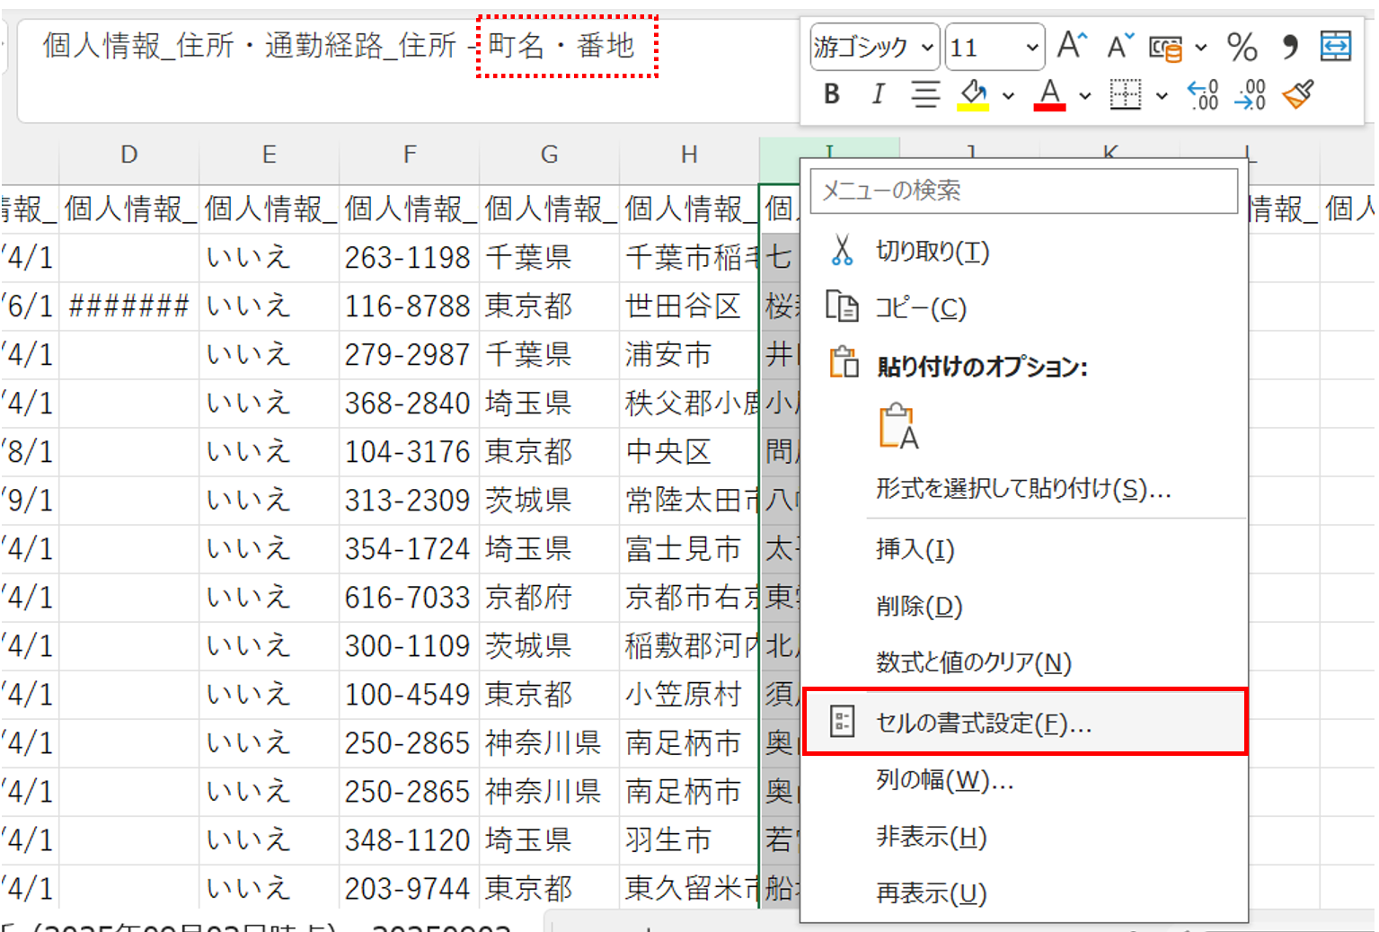Expand the borders dropdown arrow

(x=1162, y=95)
